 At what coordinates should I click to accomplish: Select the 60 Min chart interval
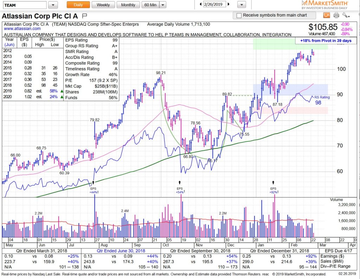150,5
